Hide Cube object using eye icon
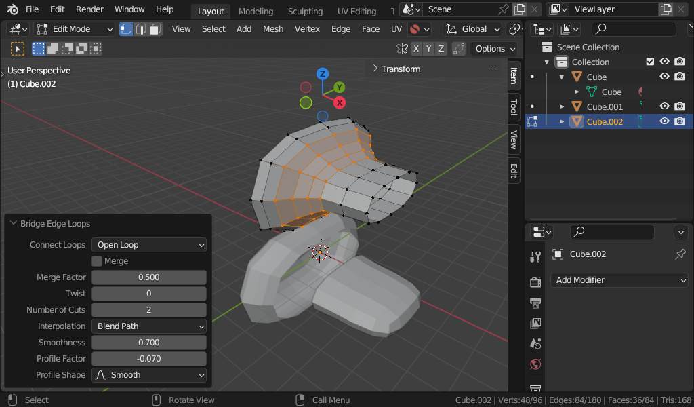 coord(664,76)
